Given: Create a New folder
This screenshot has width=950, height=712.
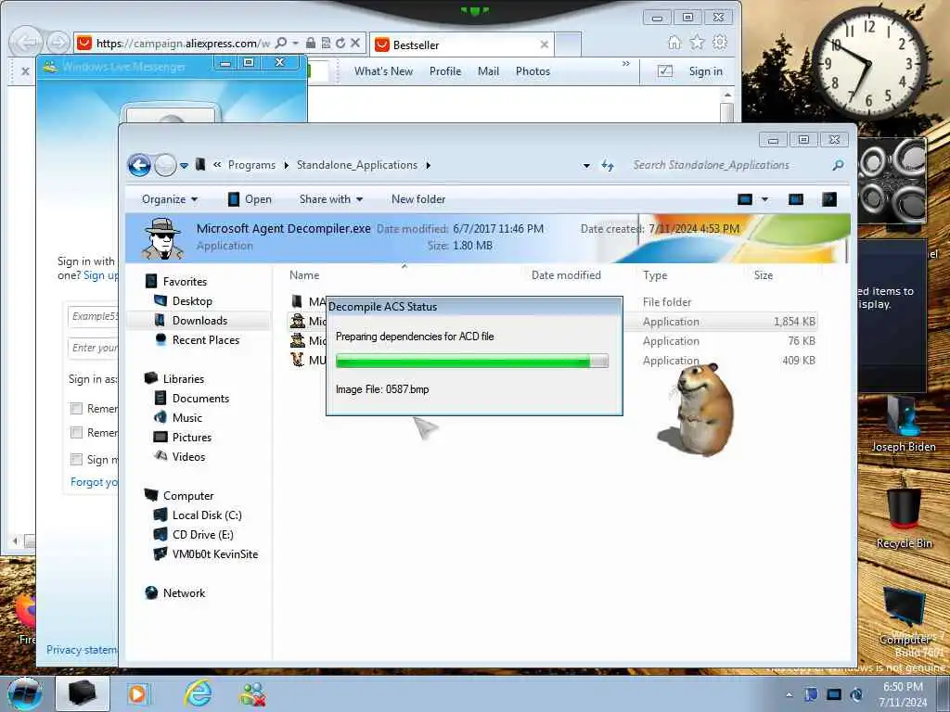Looking at the screenshot, I should click(x=418, y=199).
